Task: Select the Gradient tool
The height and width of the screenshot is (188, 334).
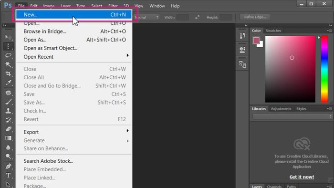Action: (8, 138)
